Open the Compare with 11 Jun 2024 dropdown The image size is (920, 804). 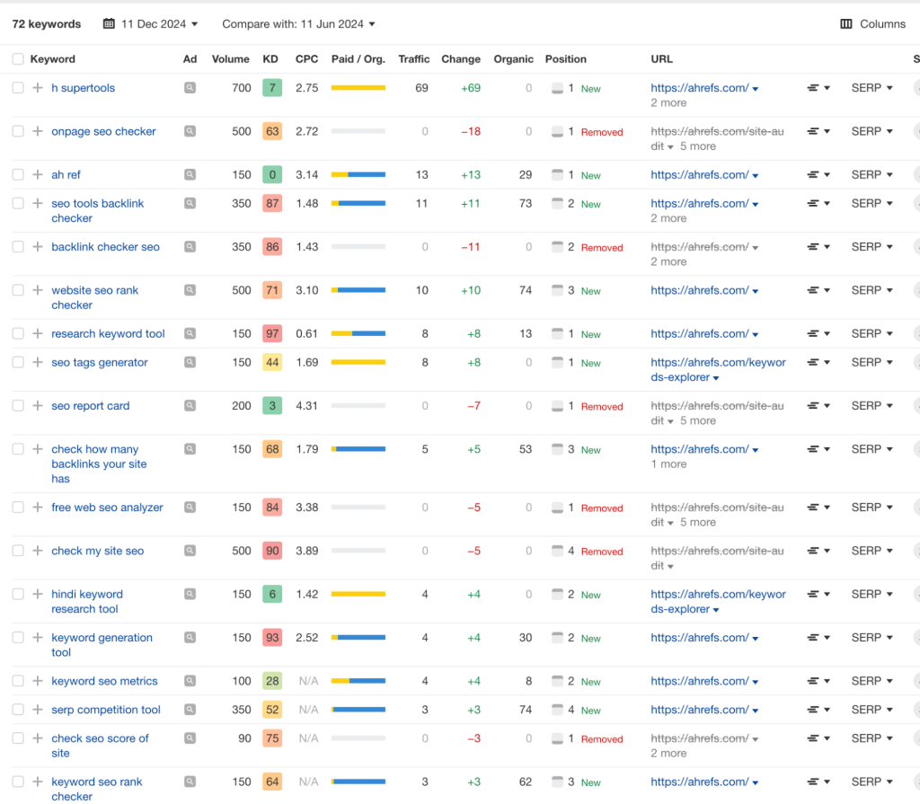point(298,23)
